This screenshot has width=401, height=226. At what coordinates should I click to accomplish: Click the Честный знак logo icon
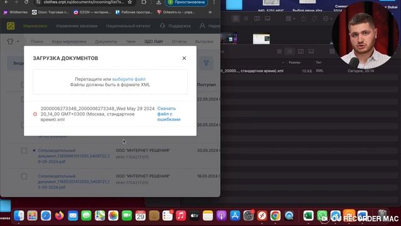pyautogui.click(x=11, y=26)
